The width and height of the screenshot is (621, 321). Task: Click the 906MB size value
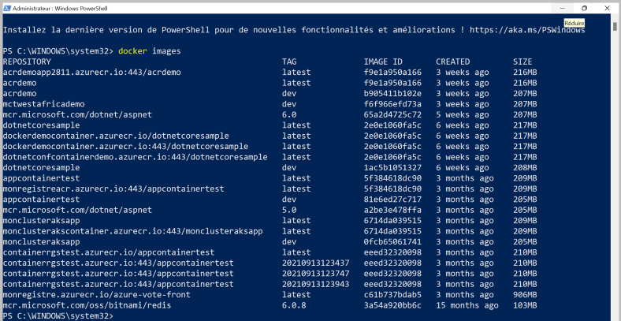point(524,294)
